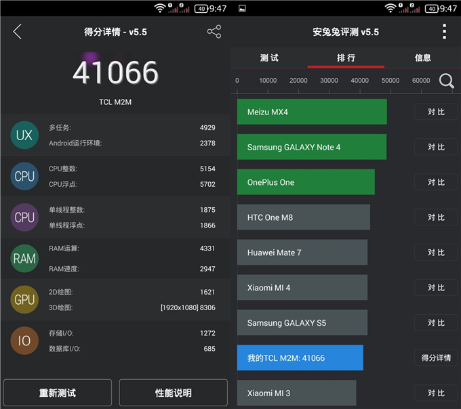
Task: Tap the orange IO score icon
Action: [24, 341]
